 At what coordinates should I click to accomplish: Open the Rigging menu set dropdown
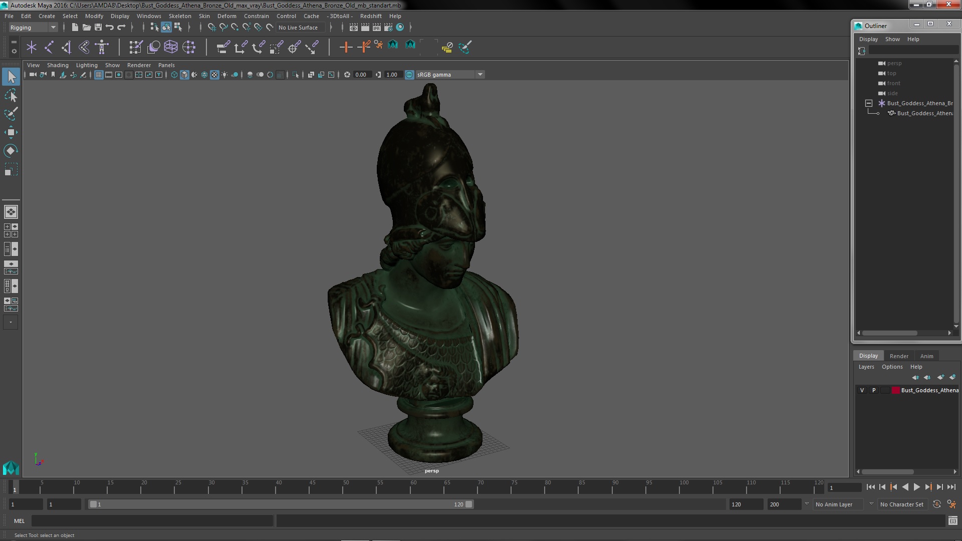(33, 28)
